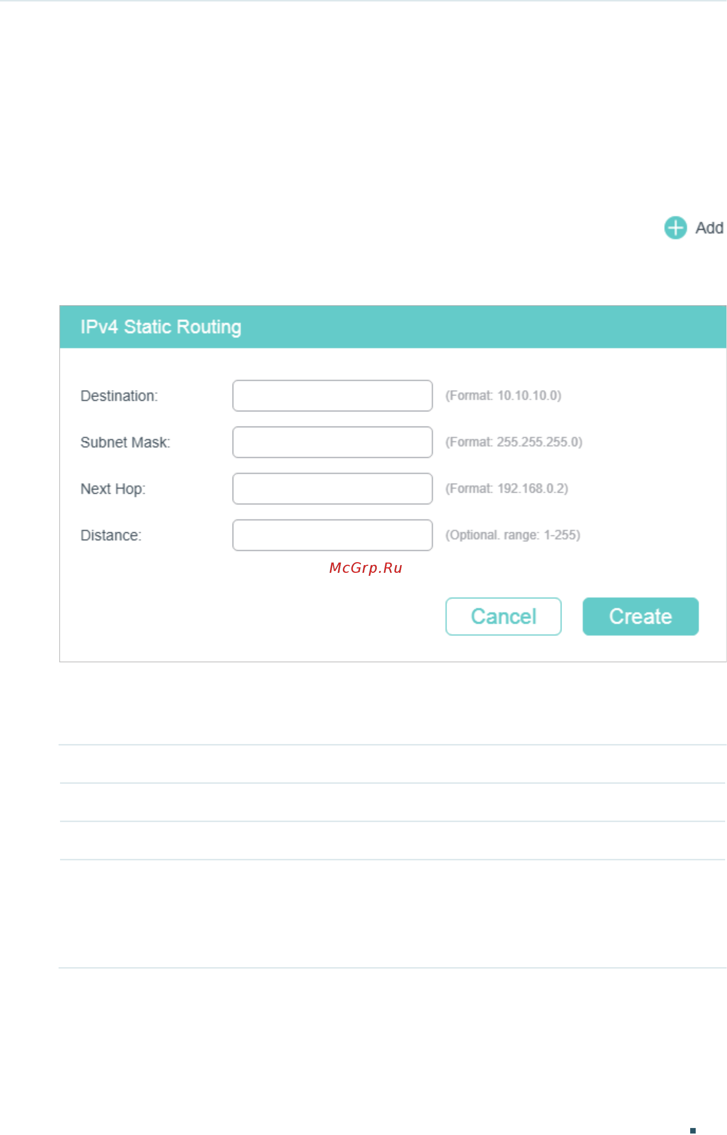727x1135 pixels.
Task: Focus the Next Hop input field
Action: coord(332,489)
